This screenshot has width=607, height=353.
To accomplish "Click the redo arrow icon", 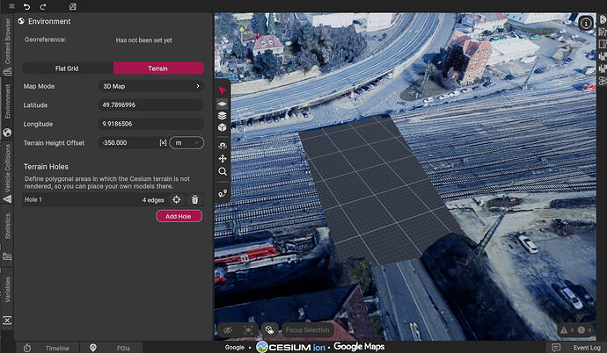I will click(x=43, y=6).
